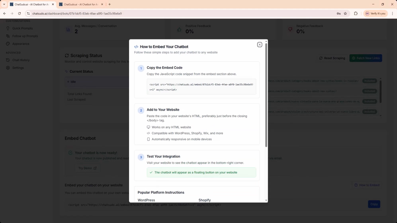The image size is (397, 223).
Task: Click green checkmark in floating button notice
Action: (151, 173)
